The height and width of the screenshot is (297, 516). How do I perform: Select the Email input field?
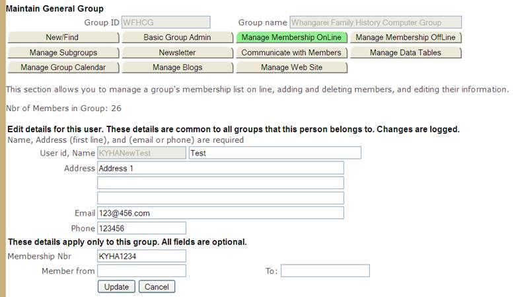coord(221,213)
